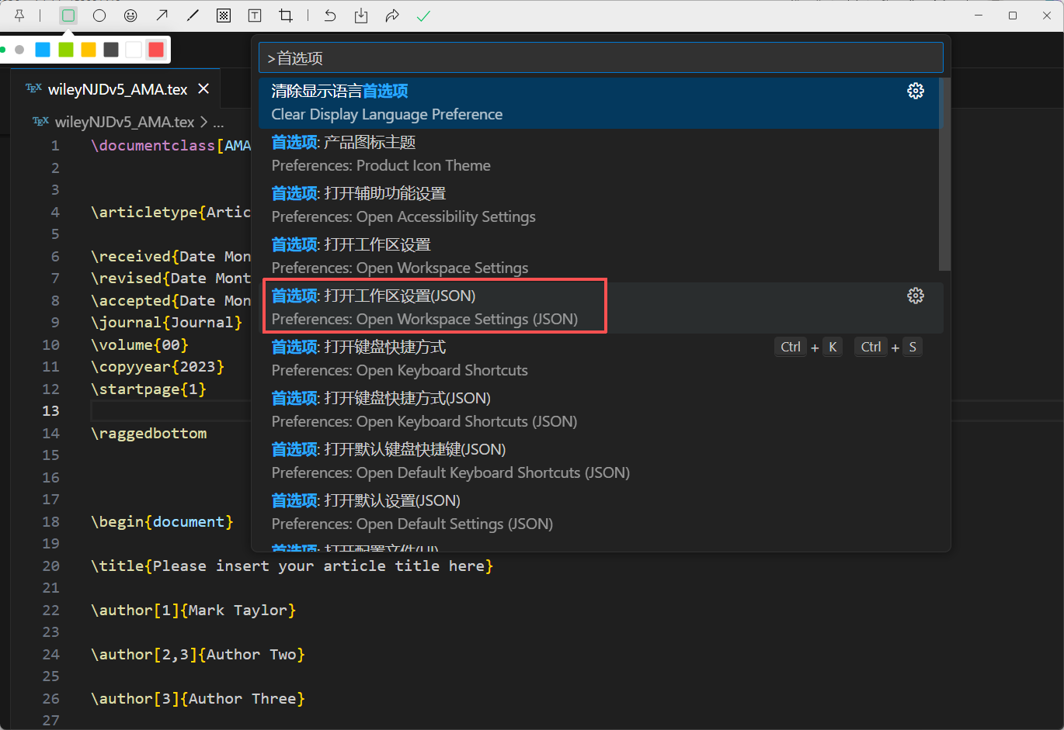Viewport: 1064px width, 730px height.
Task: Click the \author[3]{Author Three} line
Action: pyautogui.click(x=198, y=699)
